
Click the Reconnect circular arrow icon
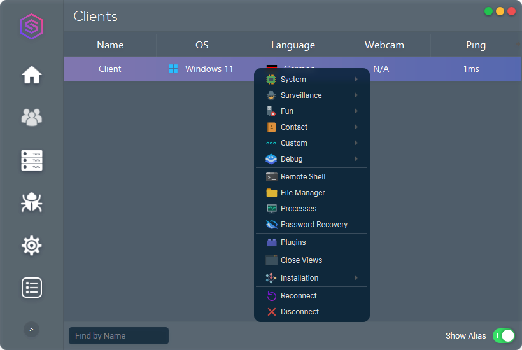271,296
